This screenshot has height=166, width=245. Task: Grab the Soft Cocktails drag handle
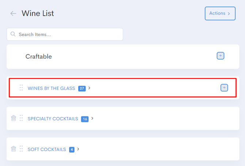pyautogui.click(x=21, y=149)
